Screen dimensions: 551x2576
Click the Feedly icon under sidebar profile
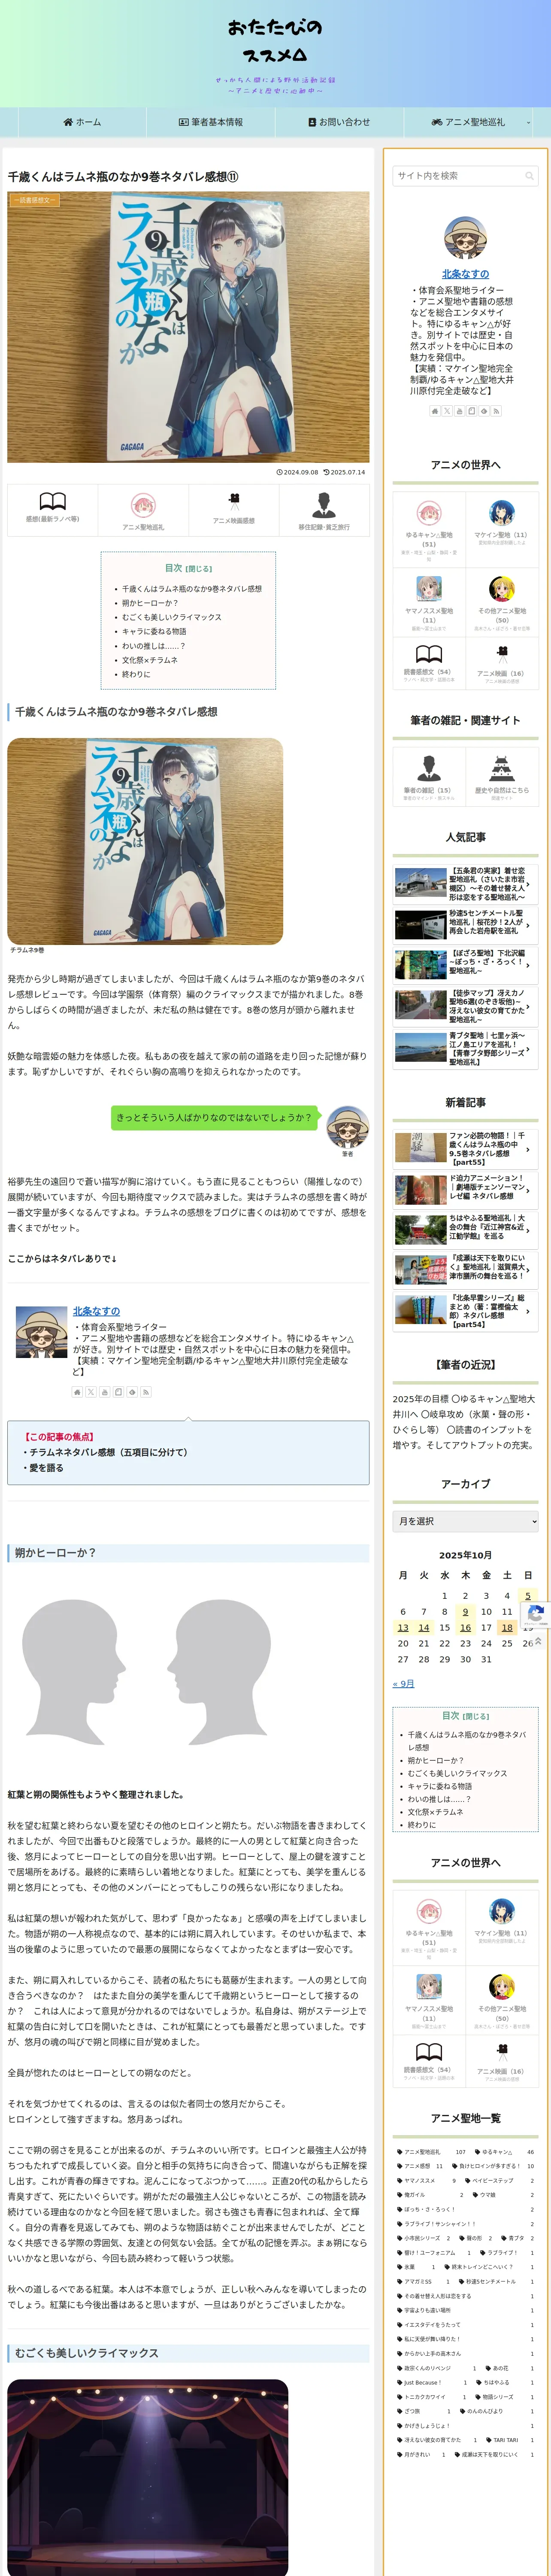coord(483,411)
